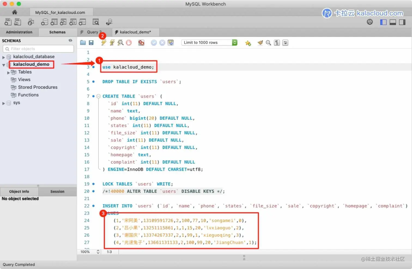Select the kalacloud_database schema name
The height and width of the screenshot is (269, 412).
[34, 57]
